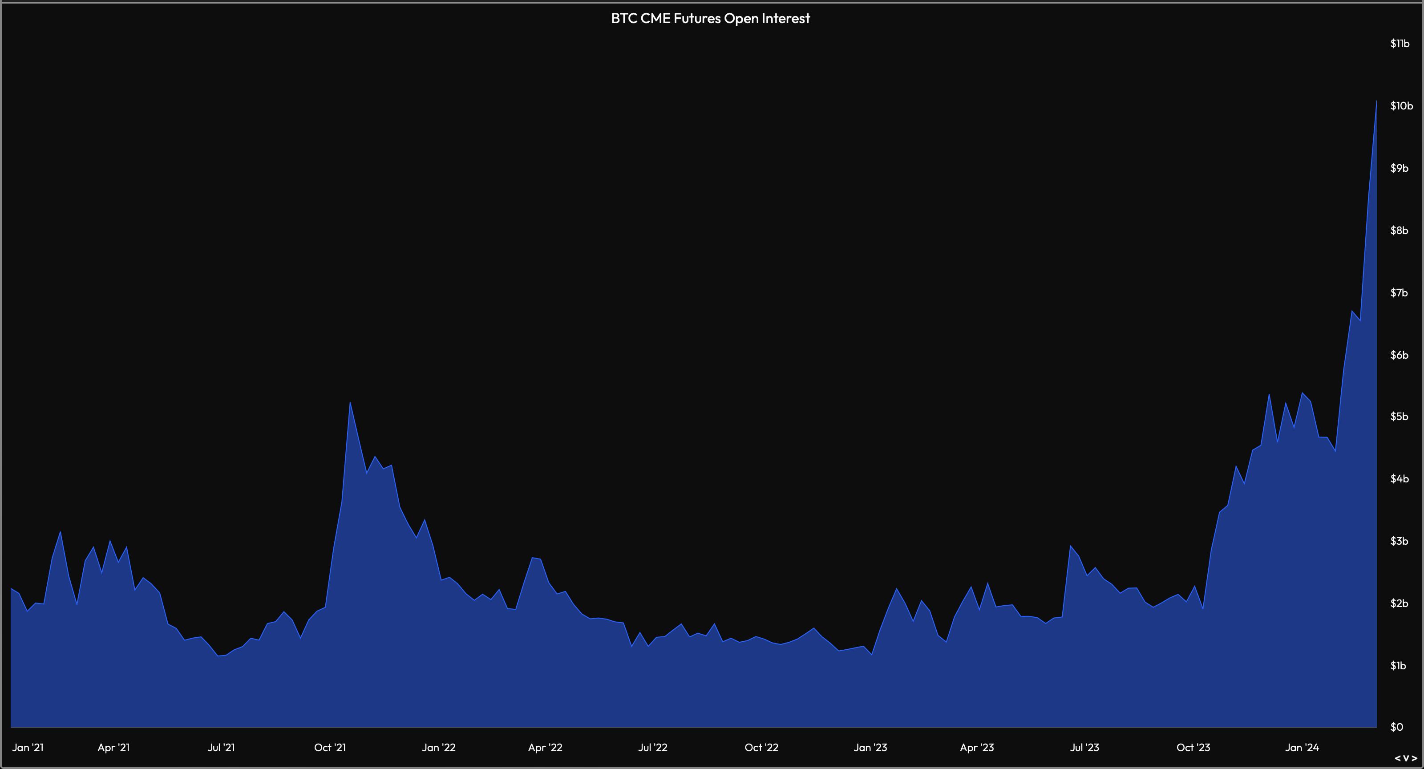Click the $5b y-axis label
This screenshot has height=769, width=1424.
tap(1399, 416)
